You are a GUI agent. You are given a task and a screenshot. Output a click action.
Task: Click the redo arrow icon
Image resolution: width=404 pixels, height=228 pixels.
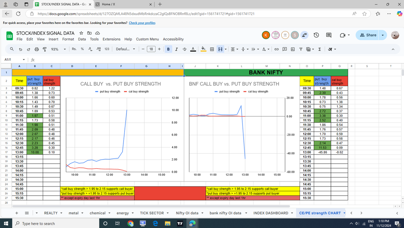tap(28, 49)
